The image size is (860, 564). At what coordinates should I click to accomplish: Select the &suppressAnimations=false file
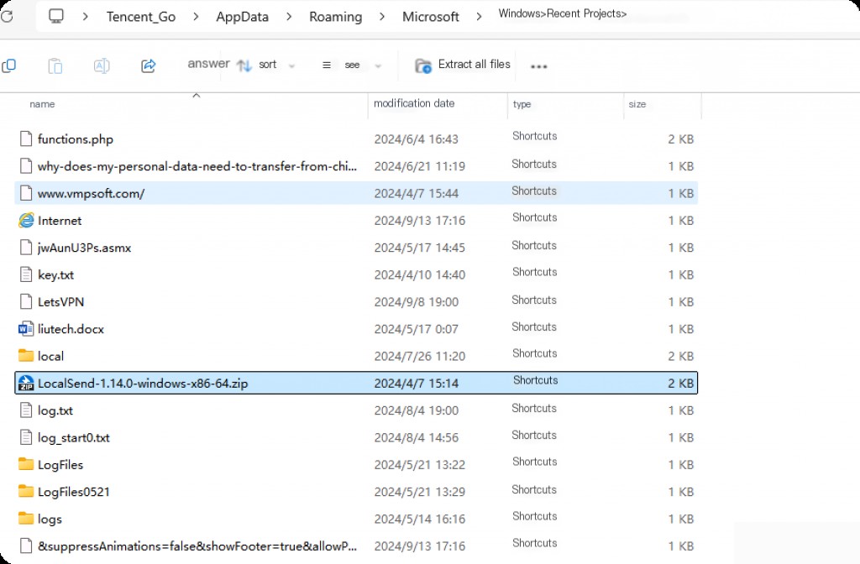(197, 546)
